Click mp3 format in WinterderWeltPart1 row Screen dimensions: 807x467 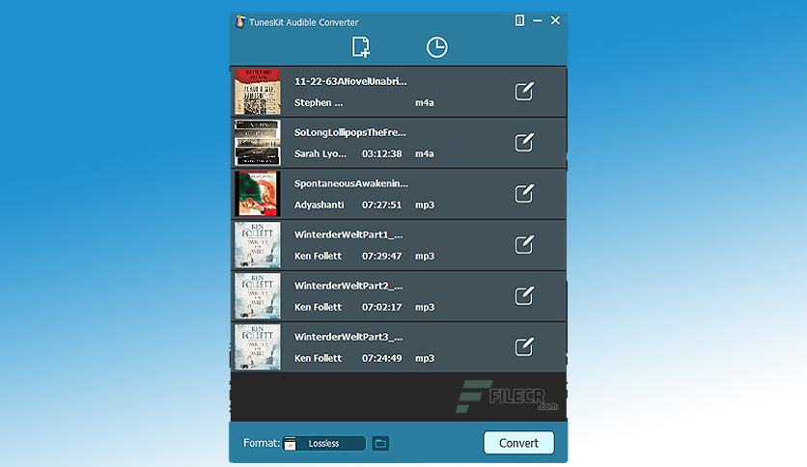point(425,256)
